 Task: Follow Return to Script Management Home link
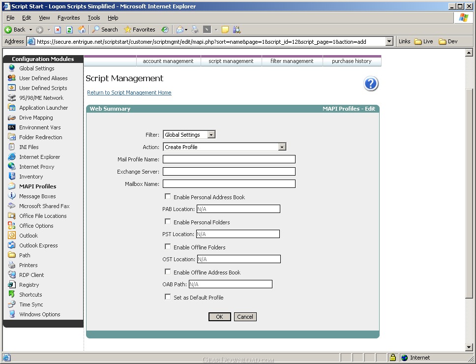(129, 92)
